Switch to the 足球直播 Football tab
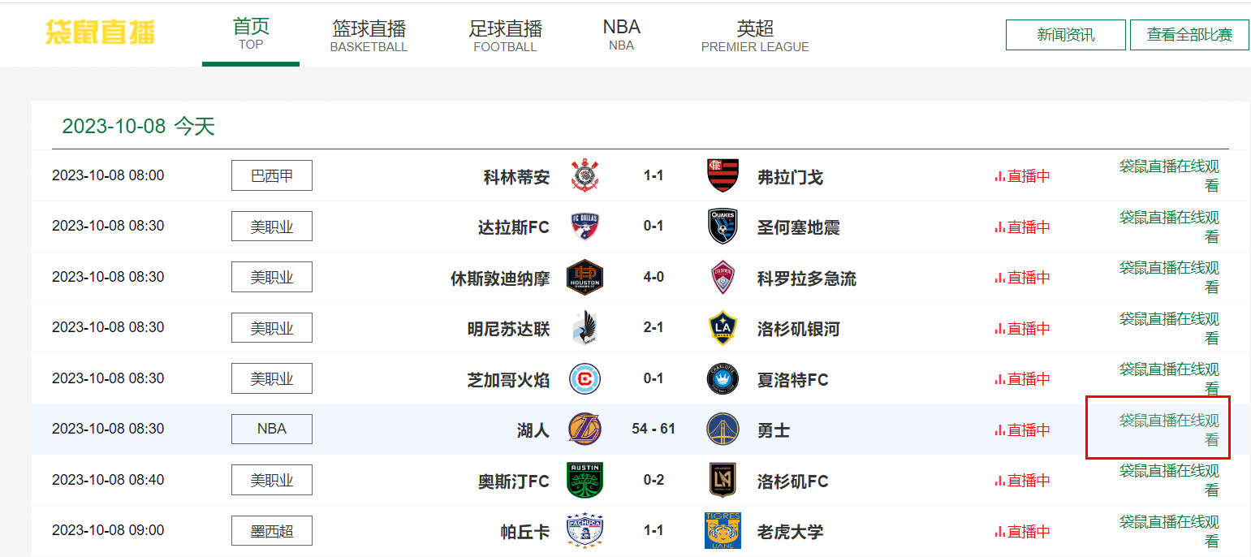 (505, 36)
